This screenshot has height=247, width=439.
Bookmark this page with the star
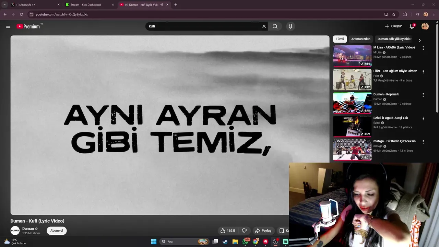click(394, 14)
